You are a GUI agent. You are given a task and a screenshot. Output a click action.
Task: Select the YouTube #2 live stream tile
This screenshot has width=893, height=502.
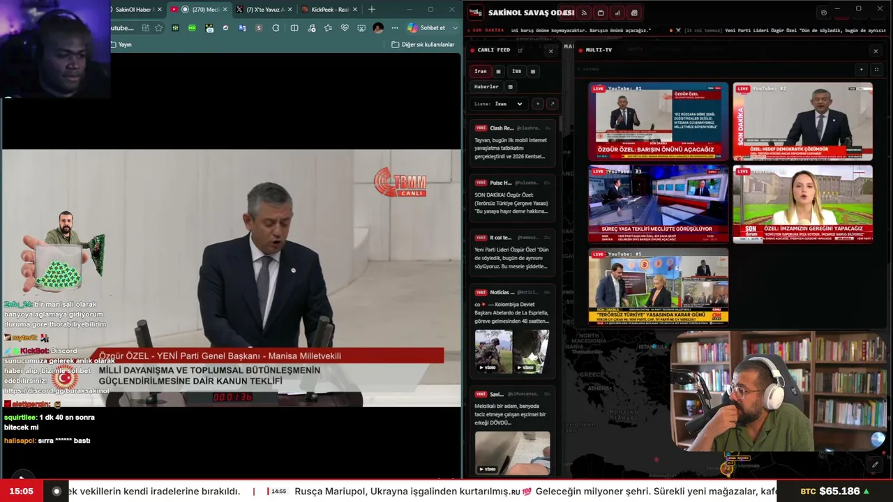pos(802,122)
